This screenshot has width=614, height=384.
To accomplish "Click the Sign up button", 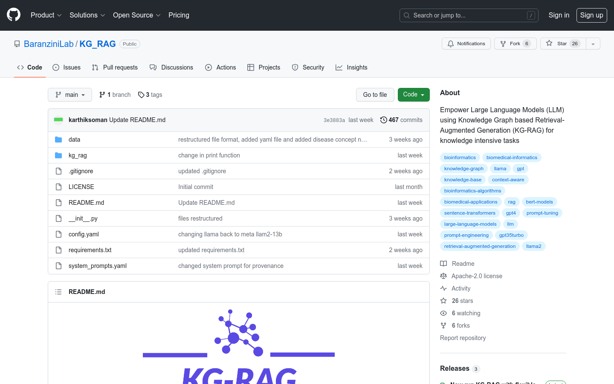I will [591, 15].
